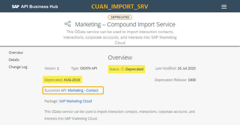Image resolution: width=240 pixels, height=125 pixels.
Task: Click the Status: Deprecated highlighted field
Action: pos(127,69)
